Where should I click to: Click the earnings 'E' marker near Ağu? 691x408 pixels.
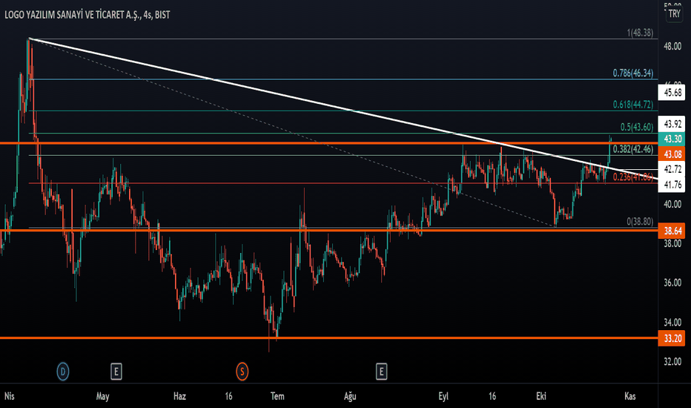(x=381, y=372)
